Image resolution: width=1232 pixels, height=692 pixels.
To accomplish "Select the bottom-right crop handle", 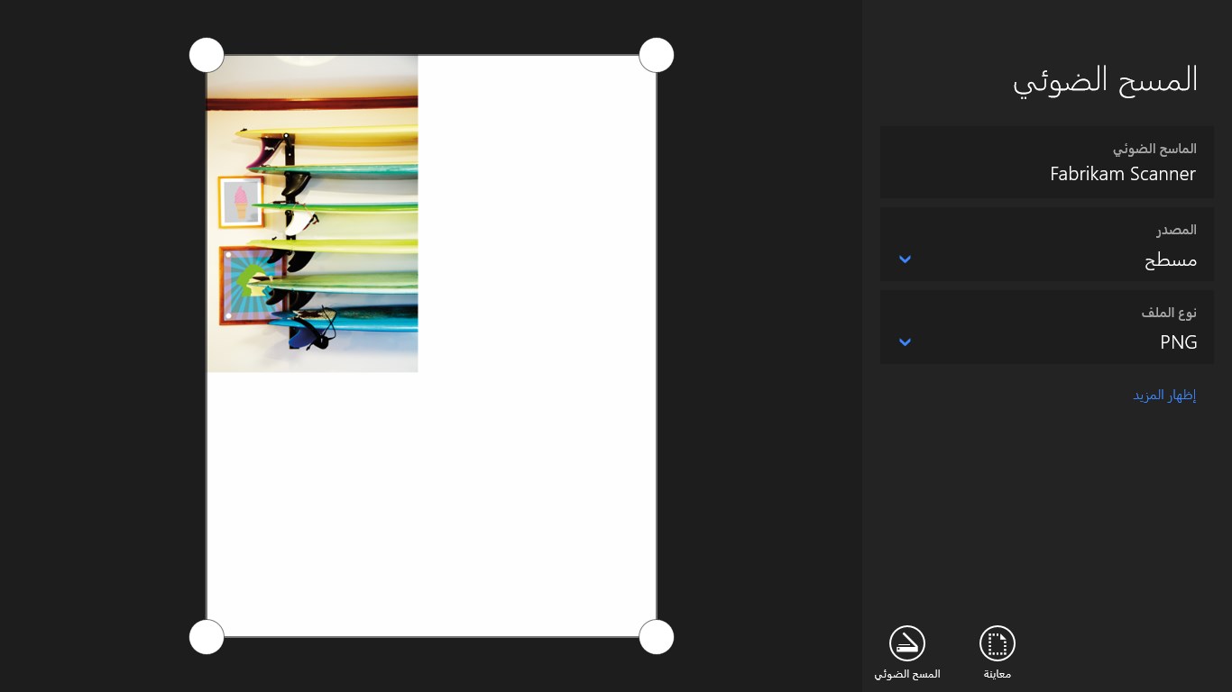I will tap(657, 637).
